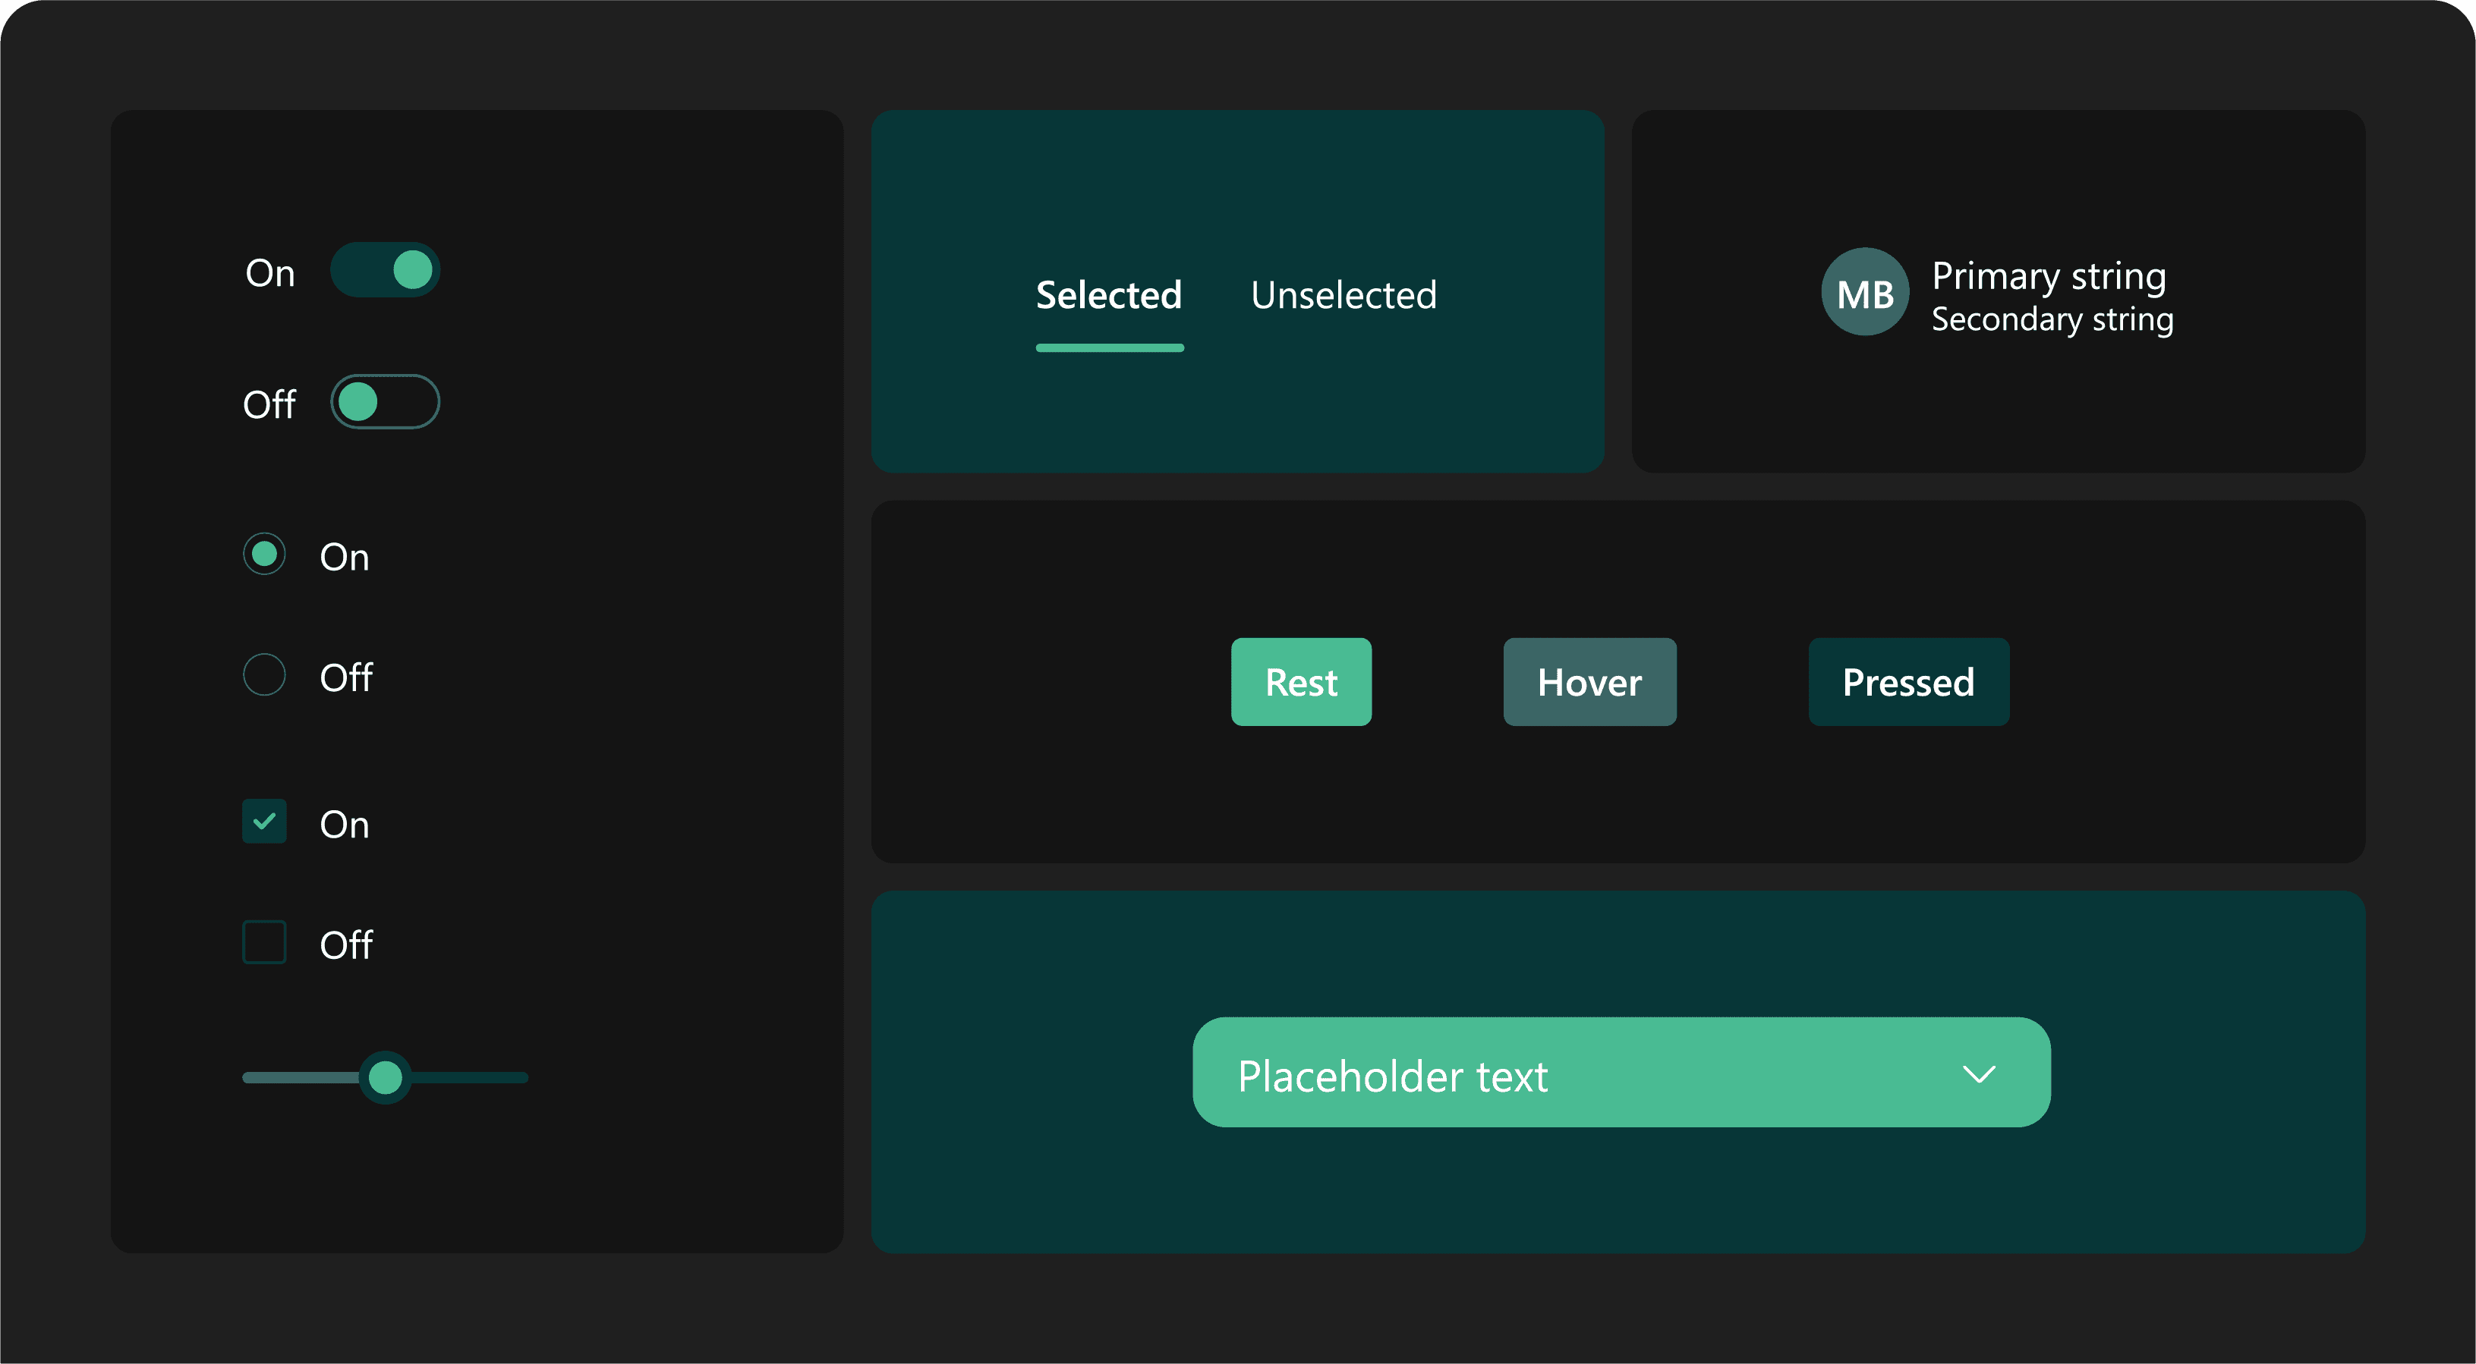Open the Placeholder text dropdown
Viewport: 2476px width, 1364px height.
(x=1621, y=1073)
